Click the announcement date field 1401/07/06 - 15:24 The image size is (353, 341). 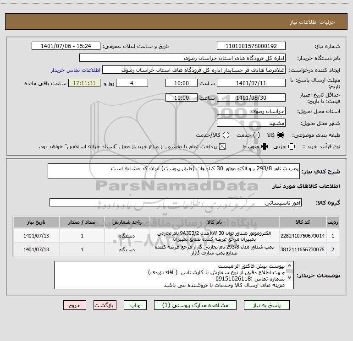66,46
